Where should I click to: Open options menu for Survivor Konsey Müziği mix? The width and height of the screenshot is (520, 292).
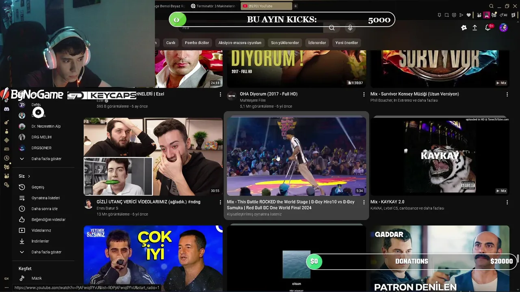coord(507,94)
